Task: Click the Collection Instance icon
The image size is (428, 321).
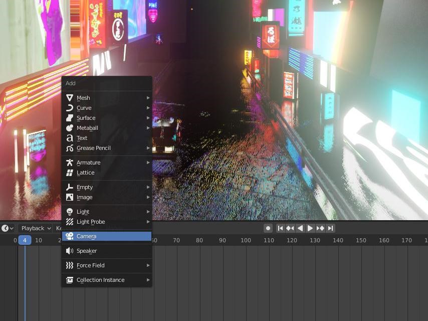Action: coord(70,280)
